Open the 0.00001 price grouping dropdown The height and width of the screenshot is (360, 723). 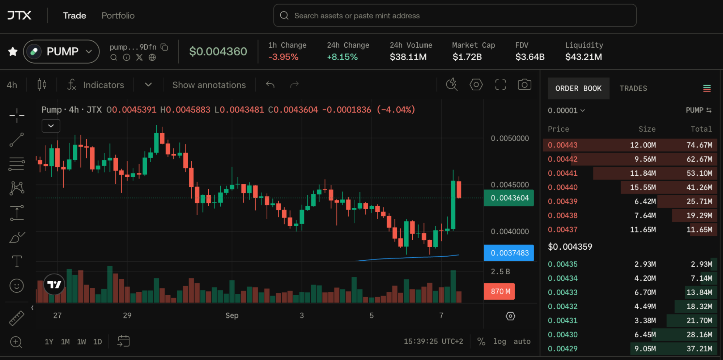pyautogui.click(x=566, y=110)
